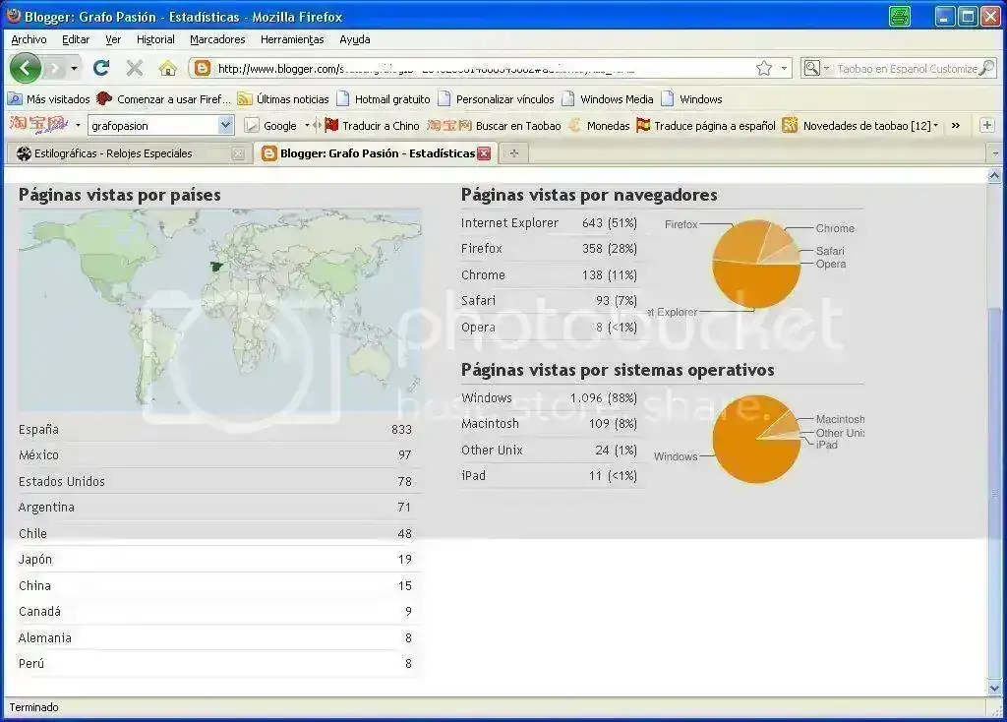Click the scrollbar down arrow

coord(994,689)
